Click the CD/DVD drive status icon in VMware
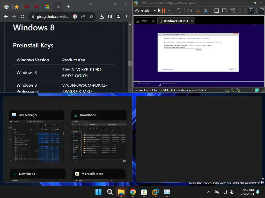 pyautogui.click(x=232, y=90)
